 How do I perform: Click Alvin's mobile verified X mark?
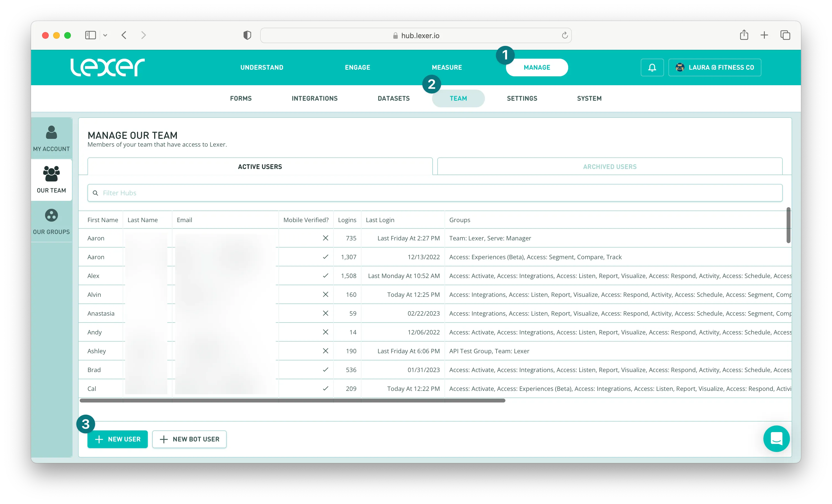(x=325, y=294)
